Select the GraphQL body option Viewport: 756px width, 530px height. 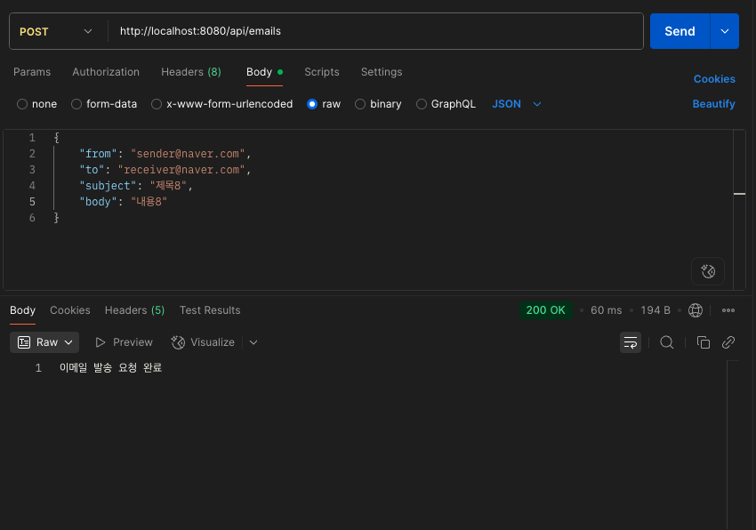(446, 104)
